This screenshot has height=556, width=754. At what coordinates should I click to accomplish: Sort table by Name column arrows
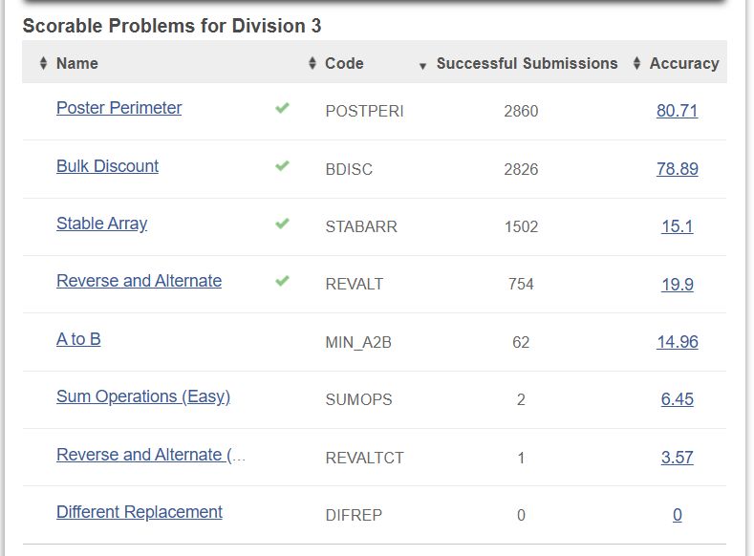pos(43,64)
